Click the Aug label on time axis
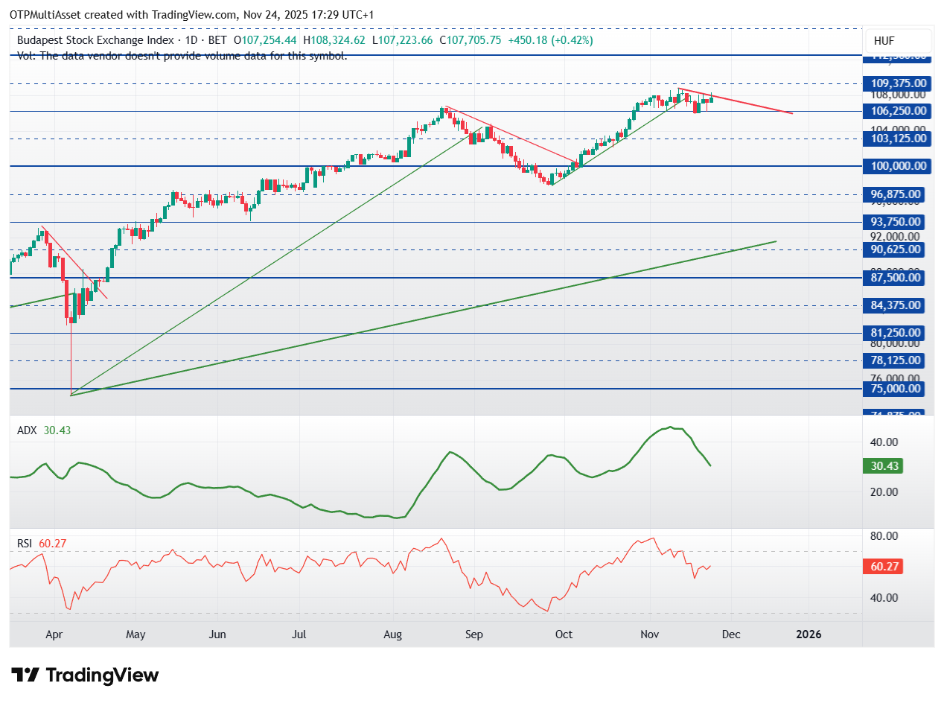This screenshot has height=703, width=944. tap(392, 634)
